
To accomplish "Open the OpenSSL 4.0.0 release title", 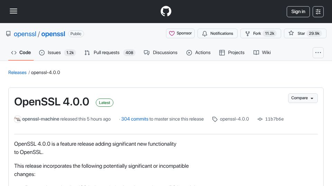I will (x=52, y=102).
